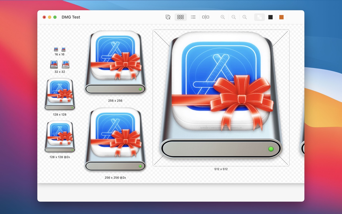This screenshot has width=342, height=214.
Task: Click the "DMG Test" window title
Action: [x=71, y=17]
